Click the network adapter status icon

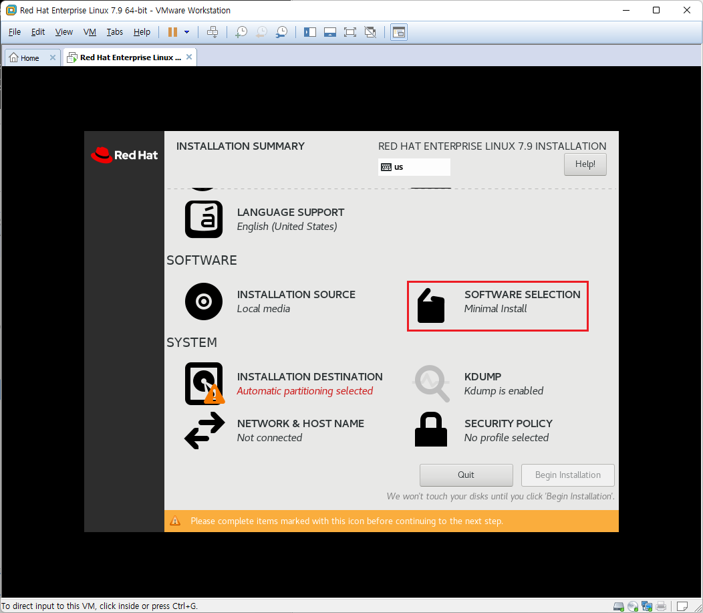tap(646, 607)
